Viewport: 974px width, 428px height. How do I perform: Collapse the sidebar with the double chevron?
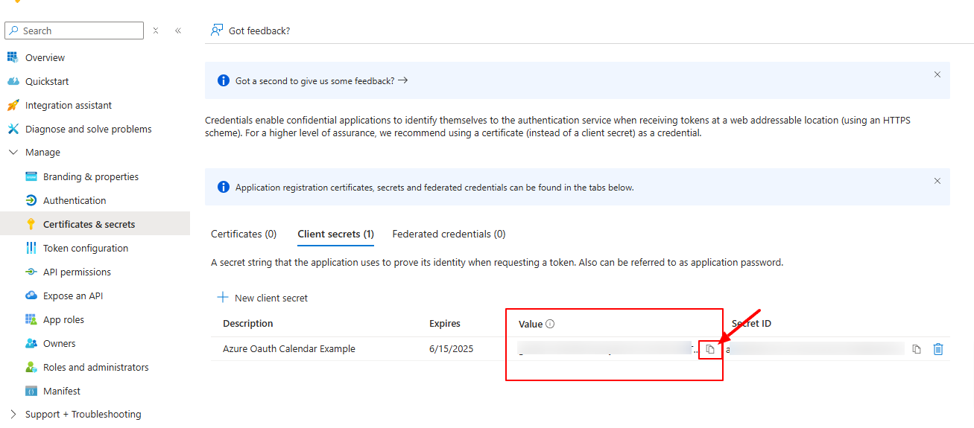point(178,31)
